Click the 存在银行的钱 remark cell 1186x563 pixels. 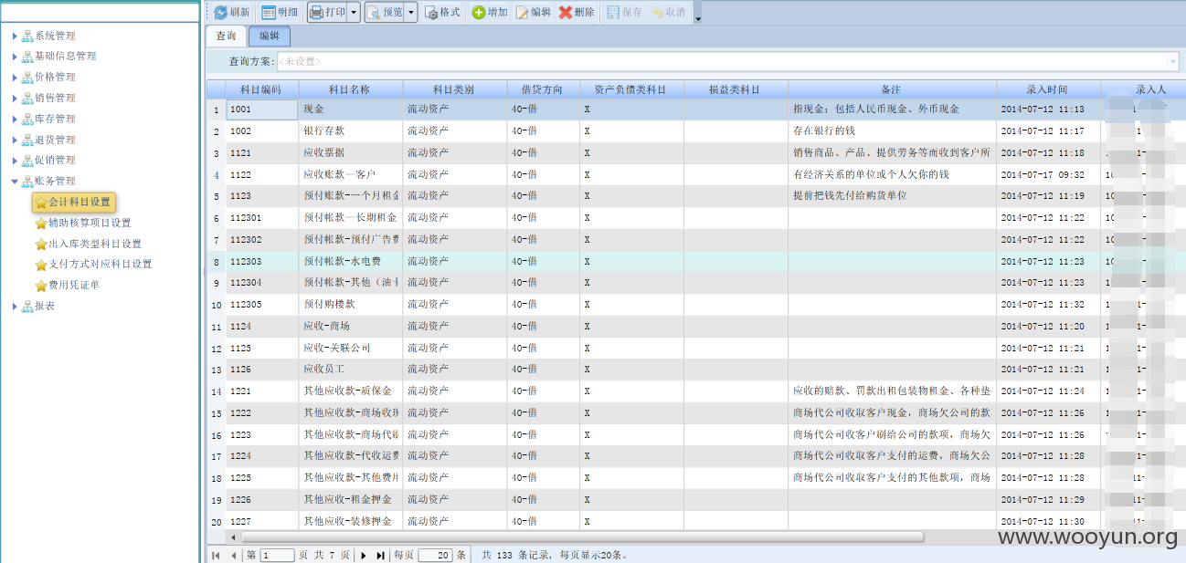892,131
